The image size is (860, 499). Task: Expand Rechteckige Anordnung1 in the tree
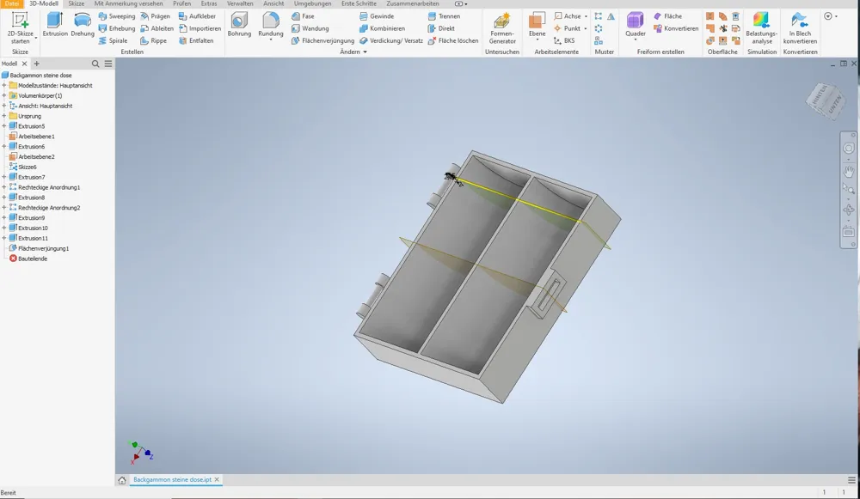pyautogui.click(x=4, y=187)
